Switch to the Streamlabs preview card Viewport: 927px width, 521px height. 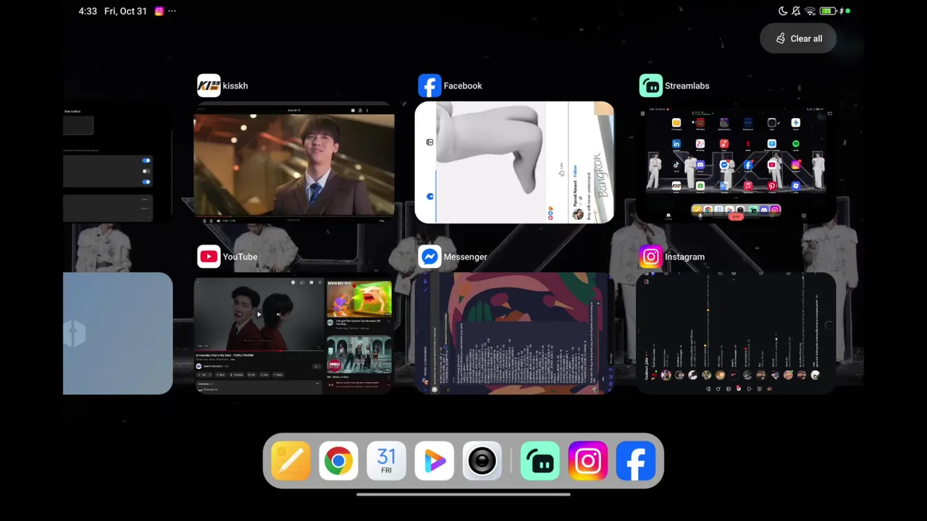(x=736, y=162)
